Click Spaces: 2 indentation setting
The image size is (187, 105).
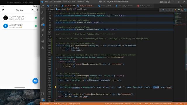pos(128,104)
